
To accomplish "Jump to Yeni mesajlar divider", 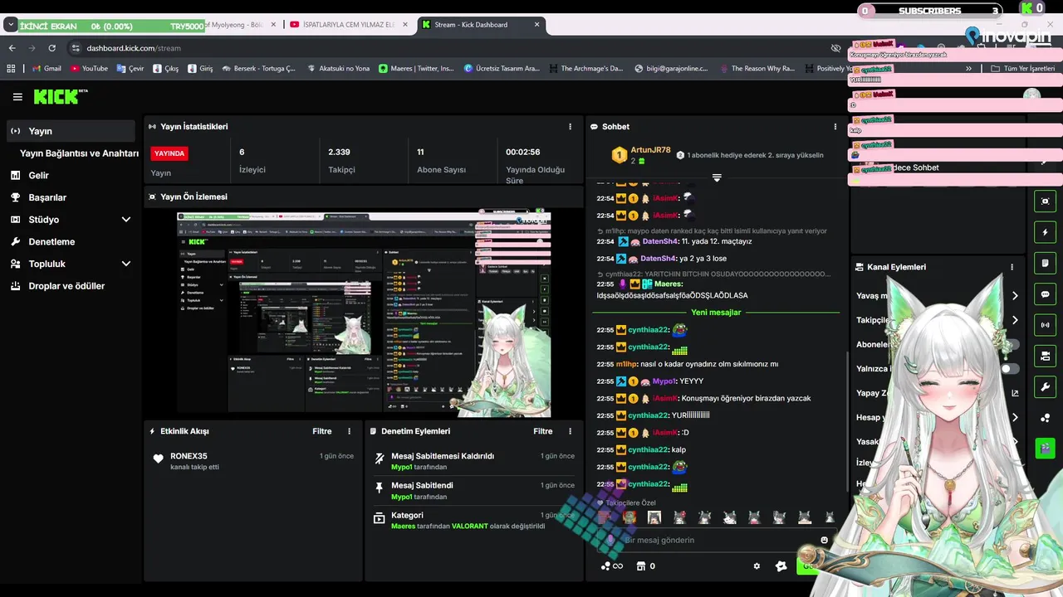I will pyautogui.click(x=716, y=313).
